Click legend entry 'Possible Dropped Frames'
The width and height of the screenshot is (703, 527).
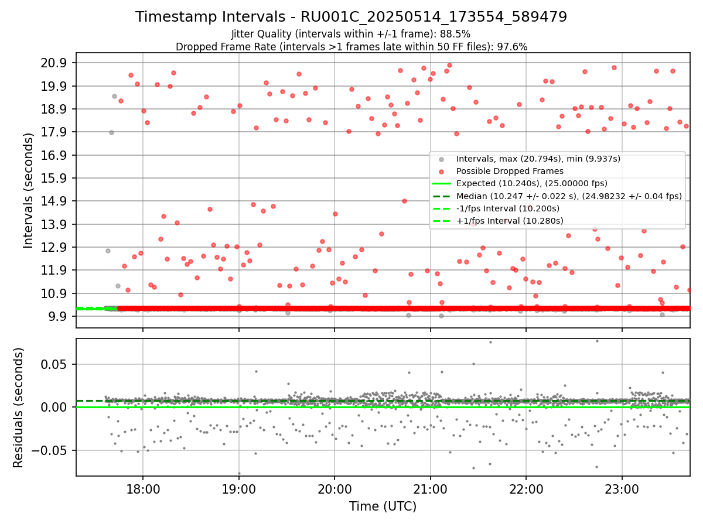tap(510, 171)
